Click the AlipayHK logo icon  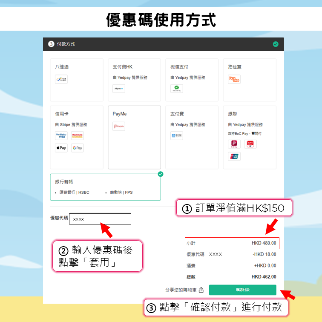(119, 89)
